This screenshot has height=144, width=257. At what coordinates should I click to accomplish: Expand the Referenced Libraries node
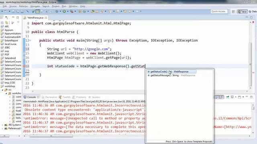[2, 128]
